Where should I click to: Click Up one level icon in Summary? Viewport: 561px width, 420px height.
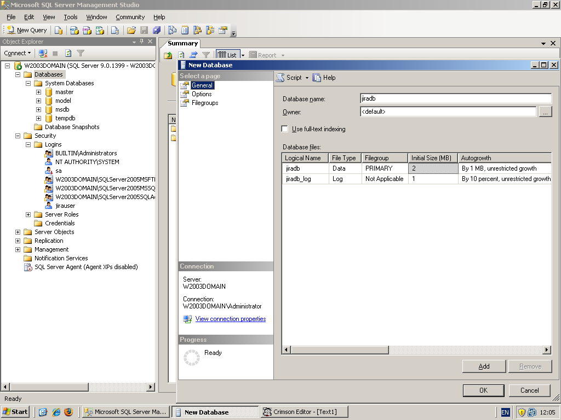168,55
